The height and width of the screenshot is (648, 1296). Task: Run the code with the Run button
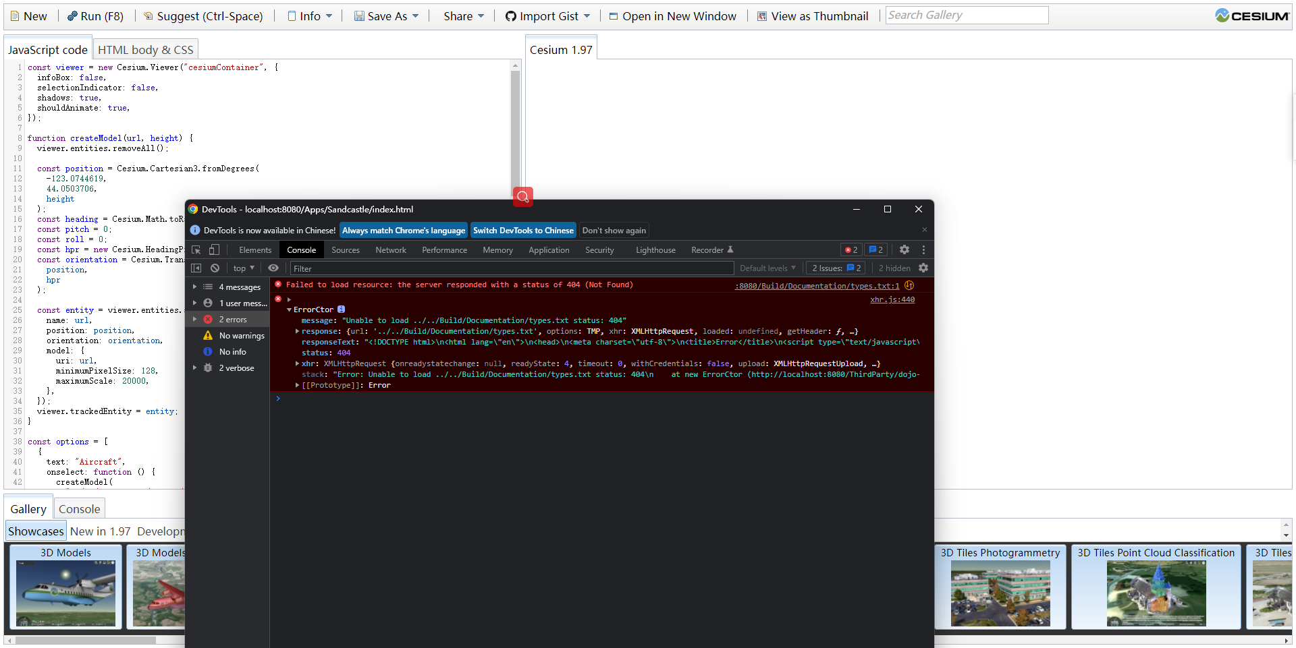[95, 16]
